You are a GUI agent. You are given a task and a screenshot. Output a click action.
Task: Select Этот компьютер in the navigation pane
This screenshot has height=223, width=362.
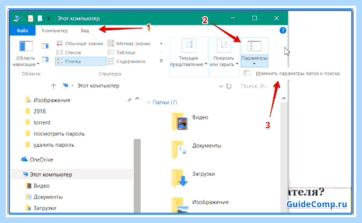pyautogui.click(x=72, y=175)
